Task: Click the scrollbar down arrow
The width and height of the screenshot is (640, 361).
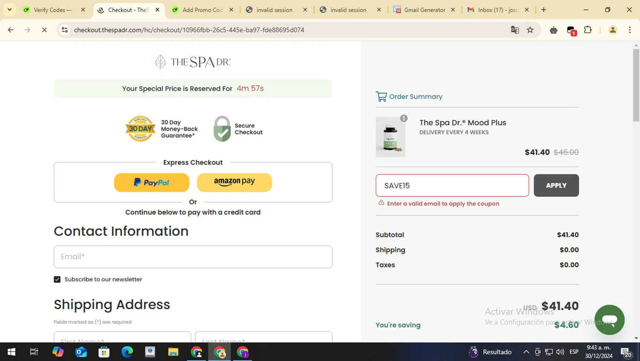Action: pos(636,338)
